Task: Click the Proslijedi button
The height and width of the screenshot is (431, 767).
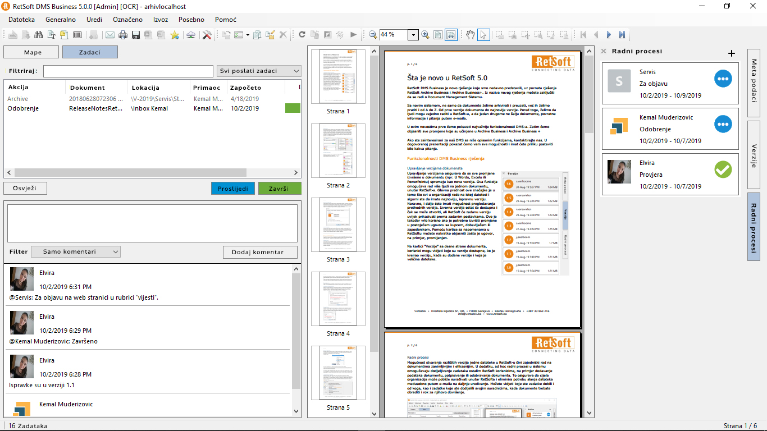Action: 233,188
